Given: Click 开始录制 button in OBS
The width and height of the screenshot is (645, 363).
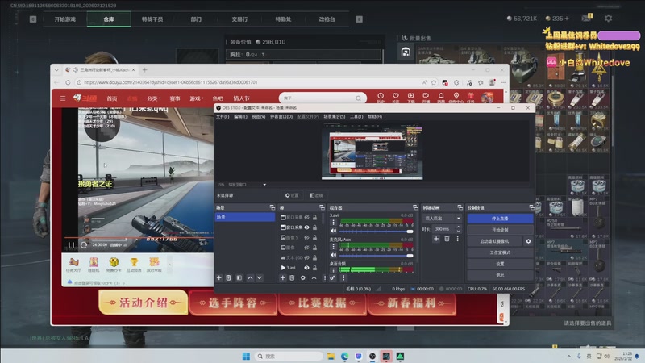Looking at the screenshot, I should (x=500, y=230).
